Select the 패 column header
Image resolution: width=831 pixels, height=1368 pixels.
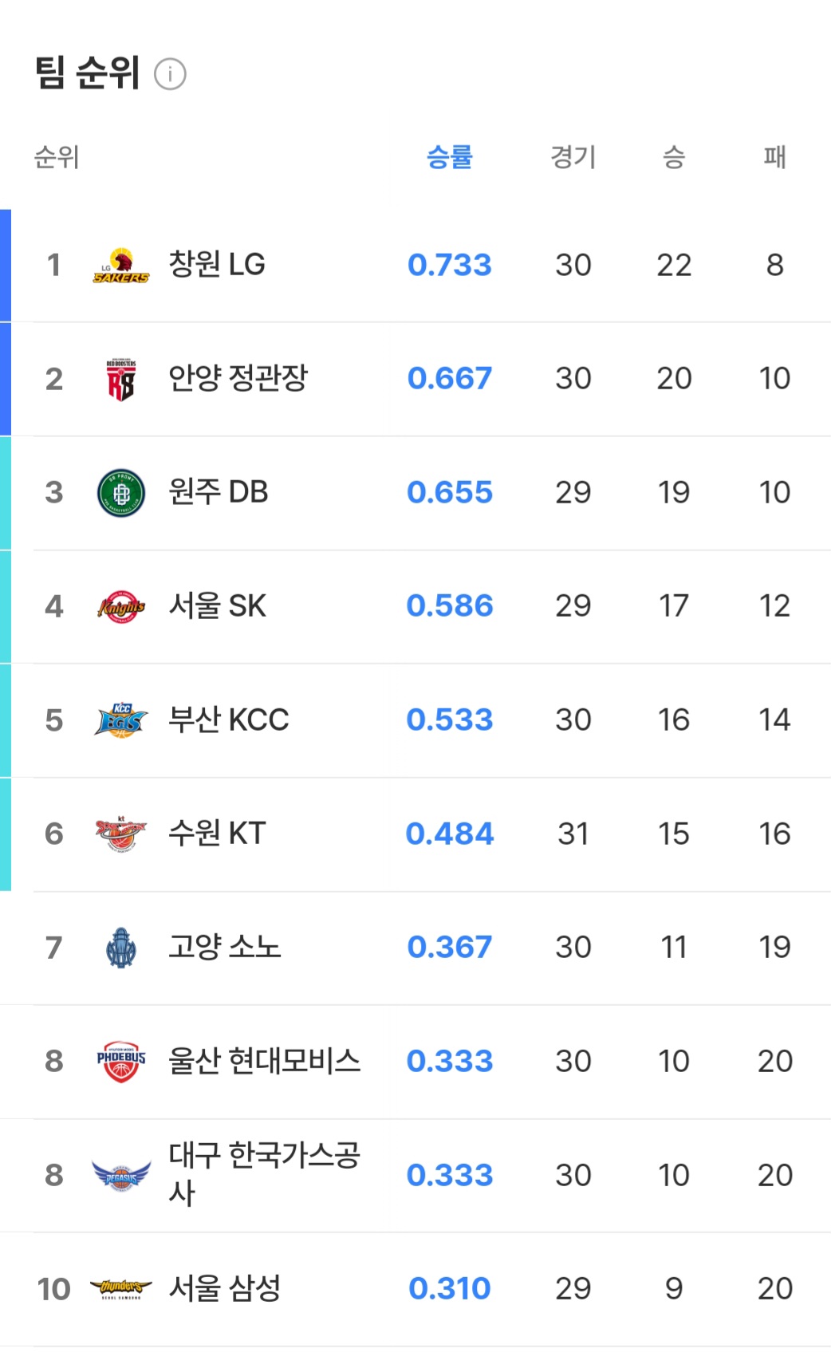click(774, 156)
